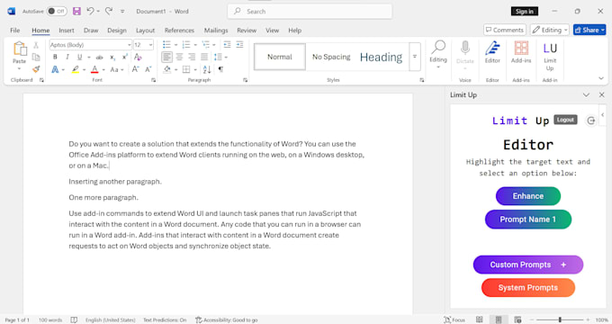Click the Save icon in title bar
612x324 pixels.
coord(76,12)
